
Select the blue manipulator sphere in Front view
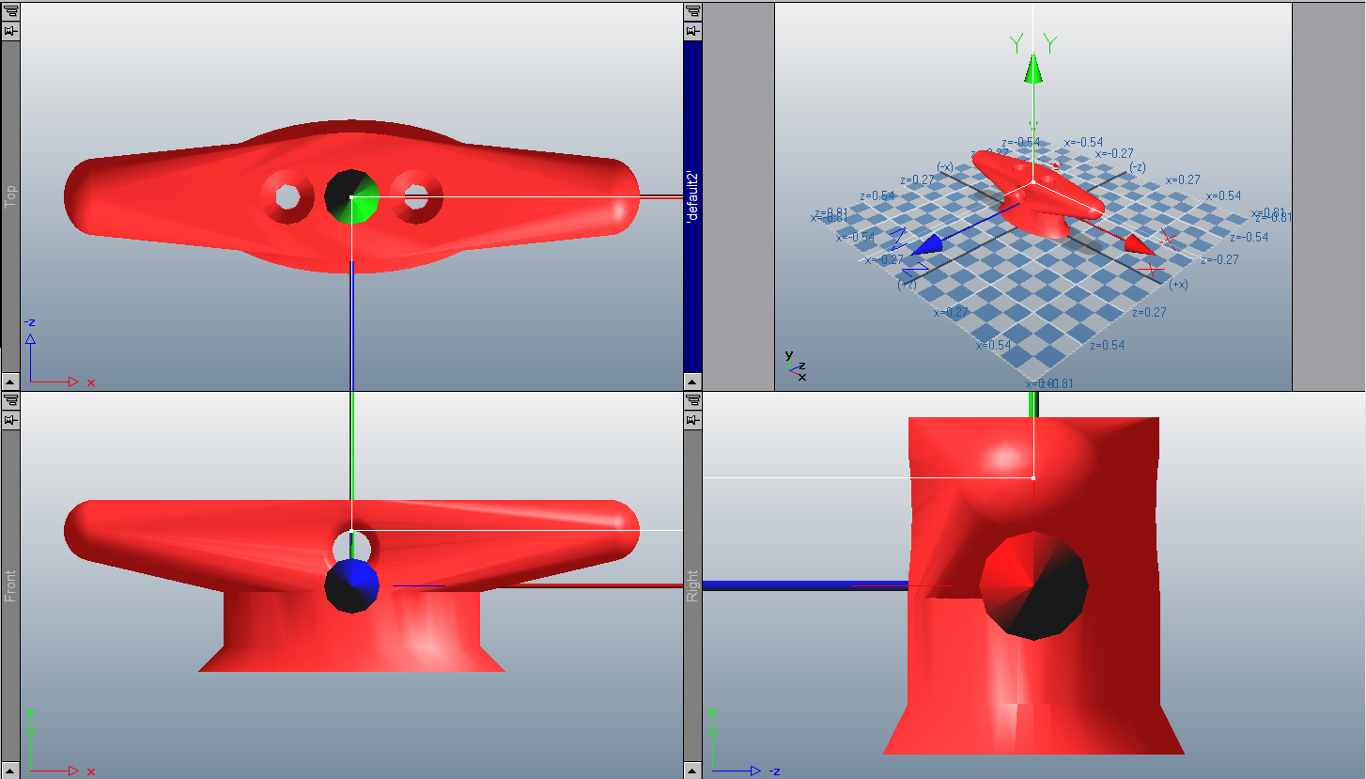354,584
